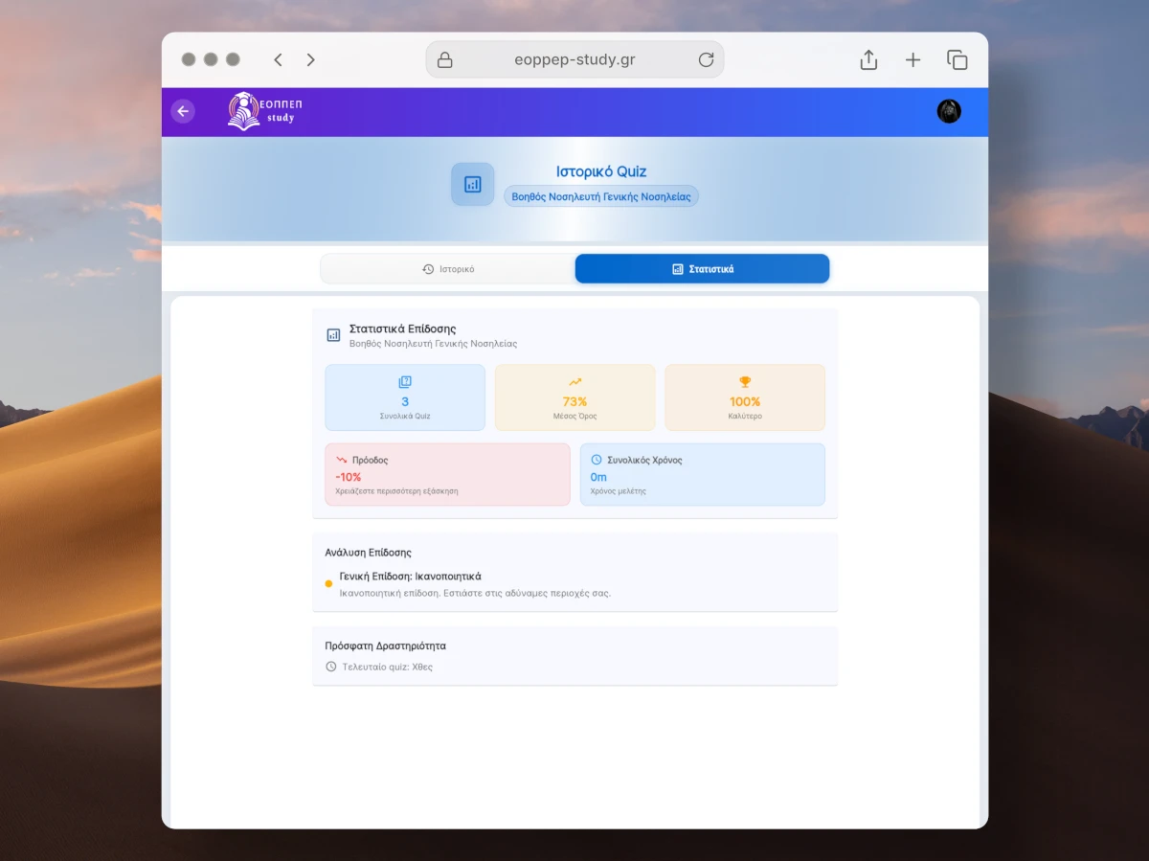Click the Ιστορικό Quiz chart icon
Screen dimensions: 1149x861
472,184
